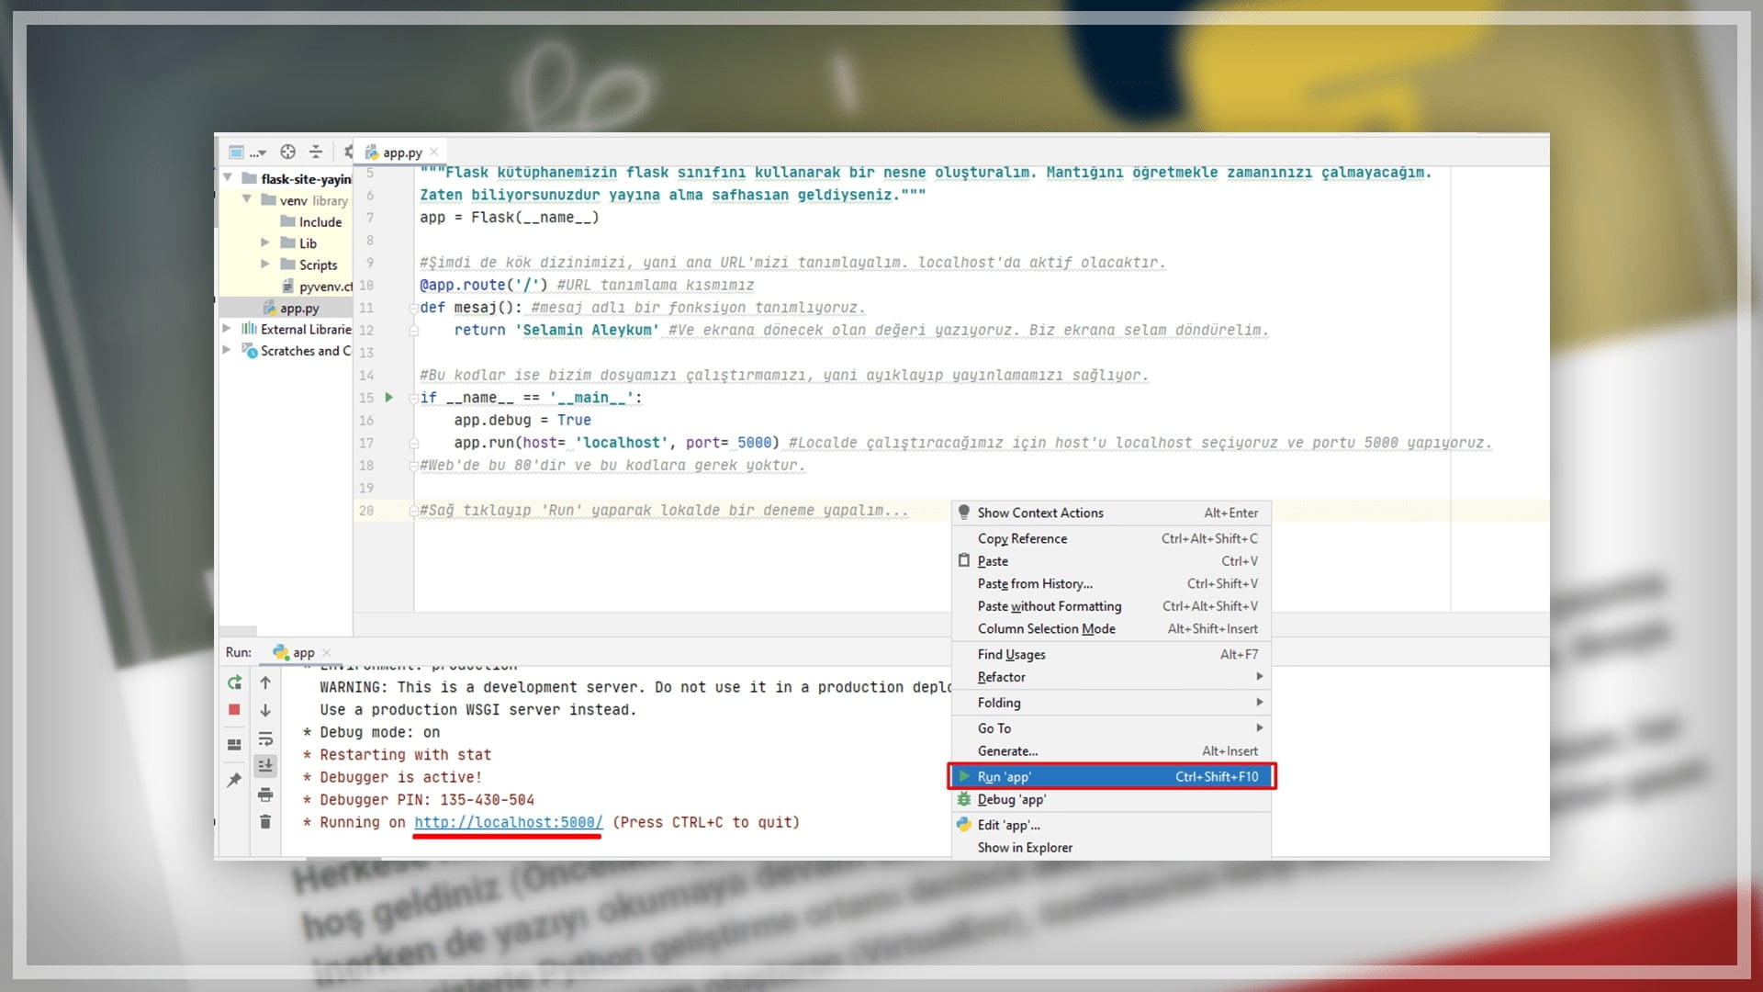
Task: Toggle soft-wrap in the Run console
Action: (265, 738)
